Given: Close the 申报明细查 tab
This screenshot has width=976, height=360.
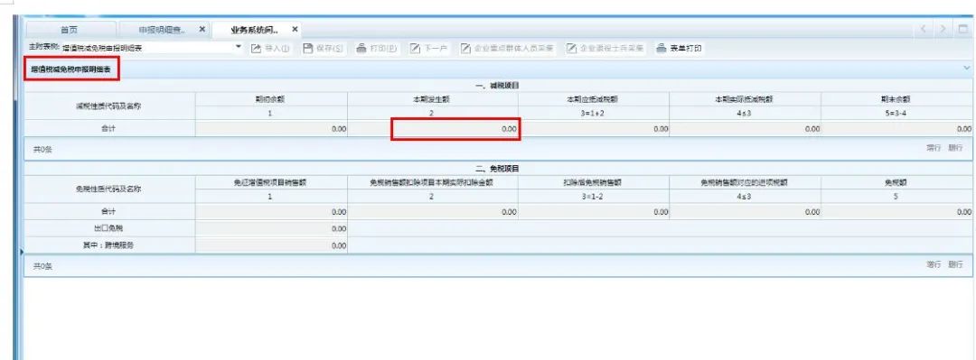Looking at the screenshot, I should point(202,29).
